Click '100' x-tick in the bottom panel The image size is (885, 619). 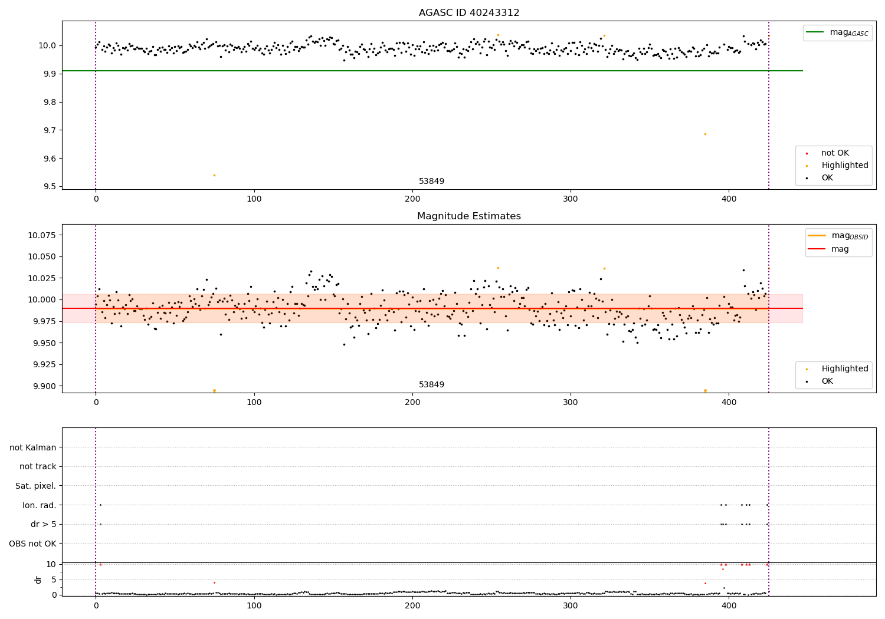[254, 606]
